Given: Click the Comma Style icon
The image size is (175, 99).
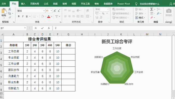Looking at the screenshot, I should [x=107, y=13].
